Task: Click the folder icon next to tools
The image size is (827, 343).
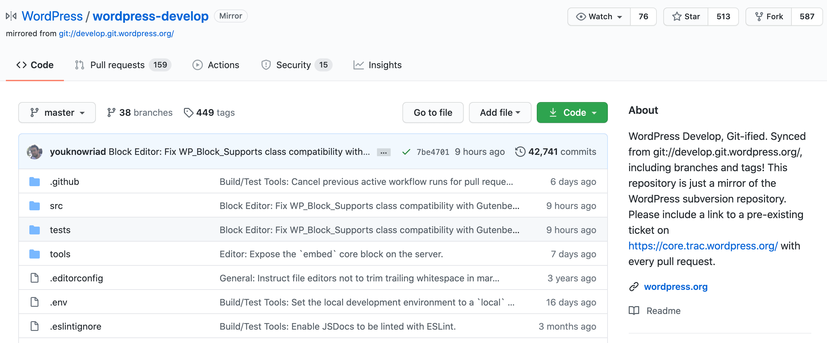Action: pos(35,254)
